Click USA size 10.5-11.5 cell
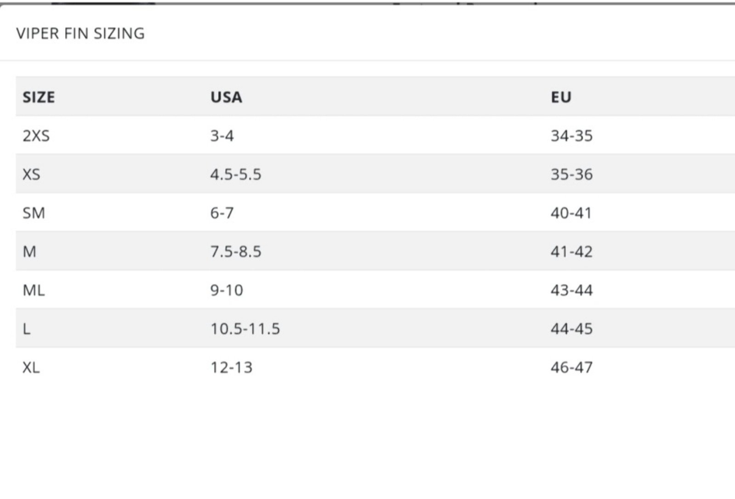The height and width of the screenshot is (499, 735). 245,329
